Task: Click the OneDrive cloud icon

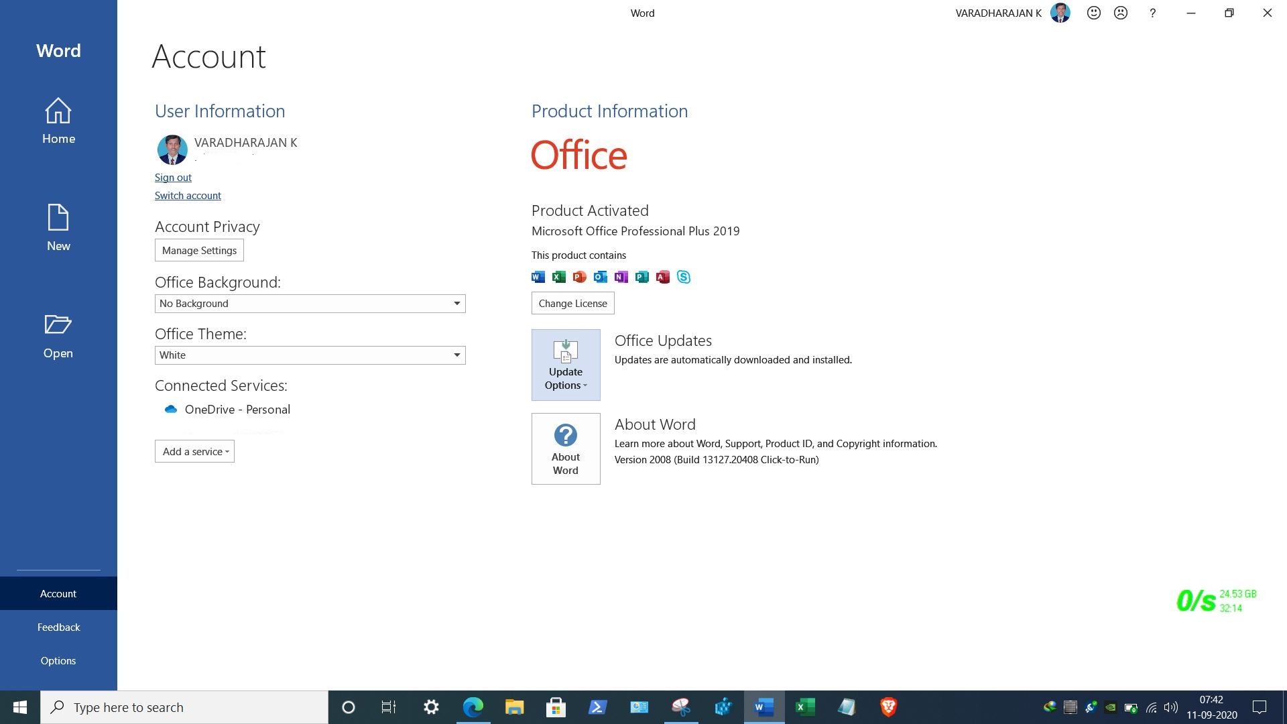Action: [x=171, y=410]
